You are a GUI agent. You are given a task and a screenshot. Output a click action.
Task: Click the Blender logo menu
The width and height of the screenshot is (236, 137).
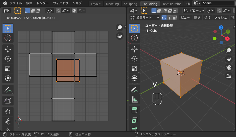tap(5, 3)
